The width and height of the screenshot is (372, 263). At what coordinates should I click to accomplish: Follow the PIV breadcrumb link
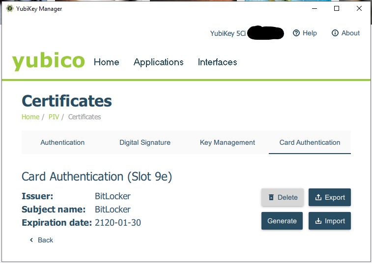point(54,117)
